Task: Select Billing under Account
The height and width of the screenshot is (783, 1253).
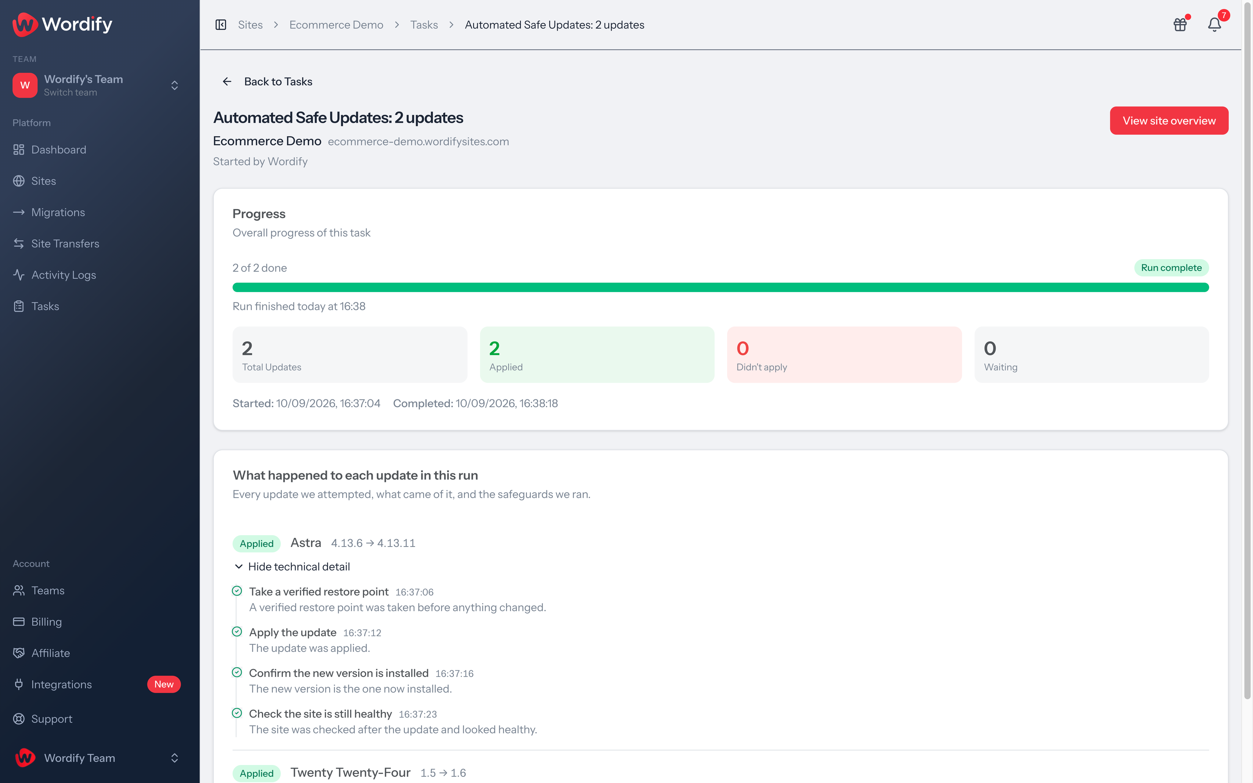Action: point(99,621)
